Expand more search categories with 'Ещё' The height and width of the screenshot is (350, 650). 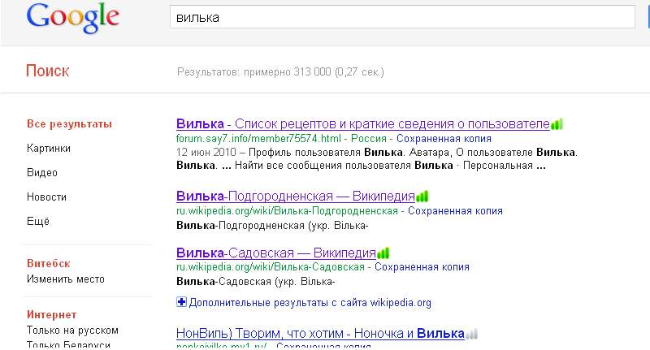click(x=38, y=221)
